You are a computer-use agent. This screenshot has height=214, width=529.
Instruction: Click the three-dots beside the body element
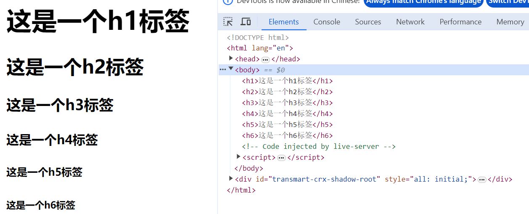pos(222,70)
